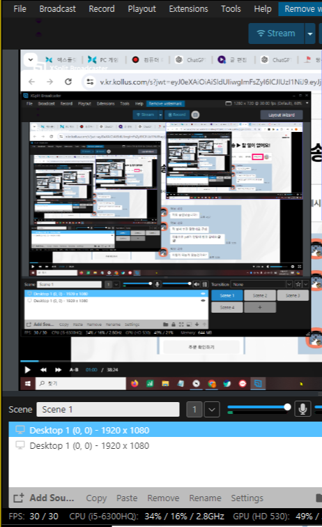Image resolution: width=322 pixels, height=527 pixels.
Task: Click the largest video player rewind button
Action: click(44, 370)
